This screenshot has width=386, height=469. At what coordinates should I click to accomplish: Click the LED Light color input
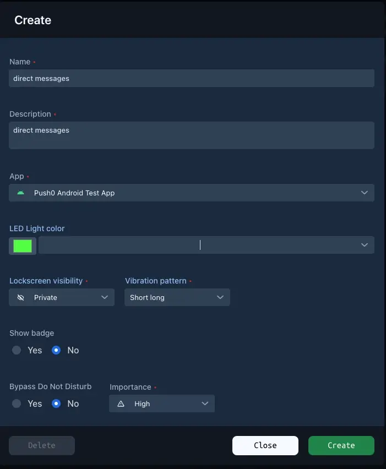coord(206,245)
